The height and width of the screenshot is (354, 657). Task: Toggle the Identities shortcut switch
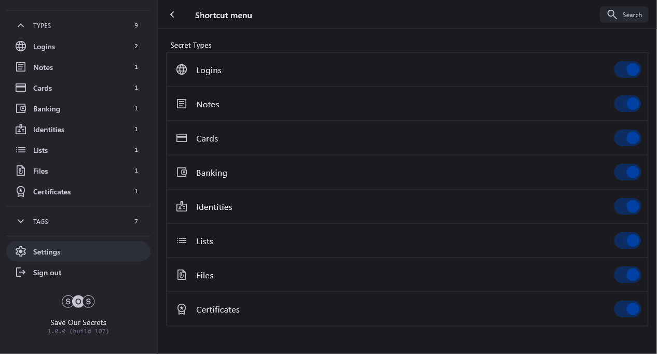click(627, 207)
